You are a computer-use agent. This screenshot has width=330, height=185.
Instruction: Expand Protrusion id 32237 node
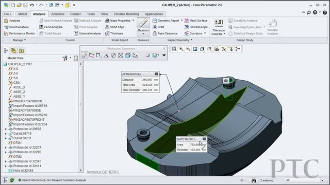[x=6, y=147]
